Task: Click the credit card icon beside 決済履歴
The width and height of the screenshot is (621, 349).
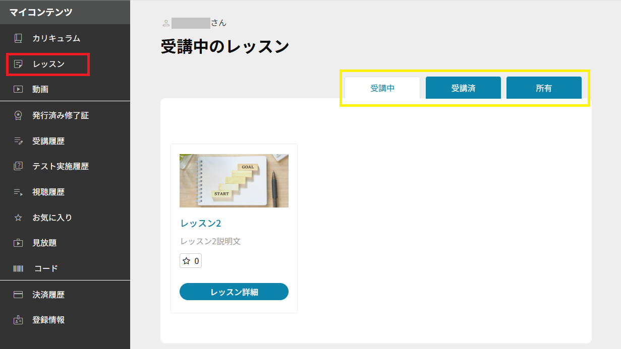Action: click(x=18, y=295)
